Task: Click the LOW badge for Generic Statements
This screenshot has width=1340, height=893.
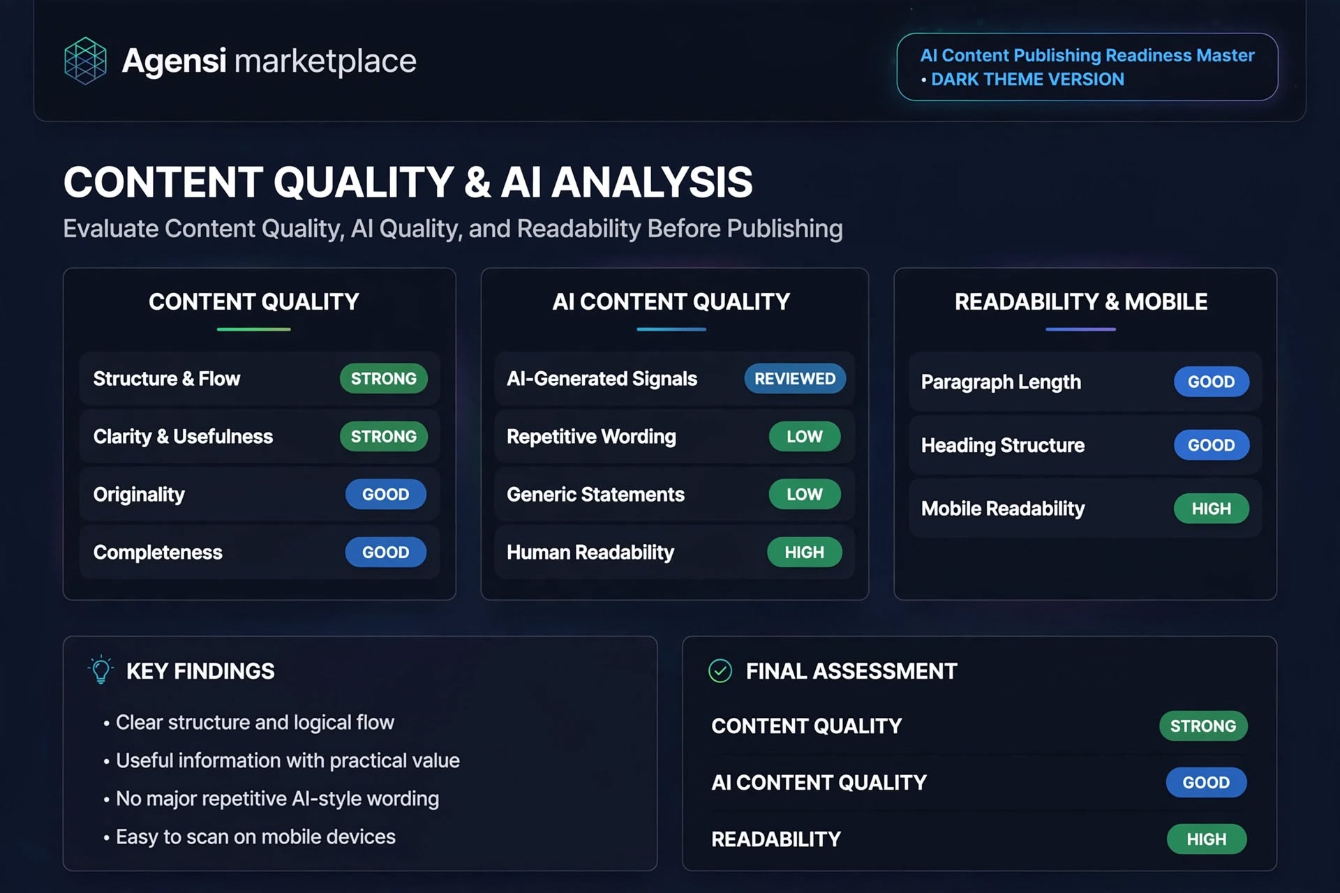Action: pos(805,495)
